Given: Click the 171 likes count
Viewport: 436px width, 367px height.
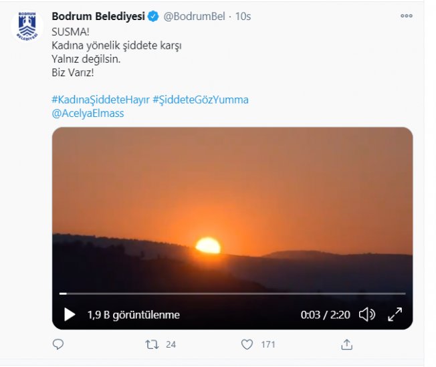Looking at the screenshot, I should [268, 344].
